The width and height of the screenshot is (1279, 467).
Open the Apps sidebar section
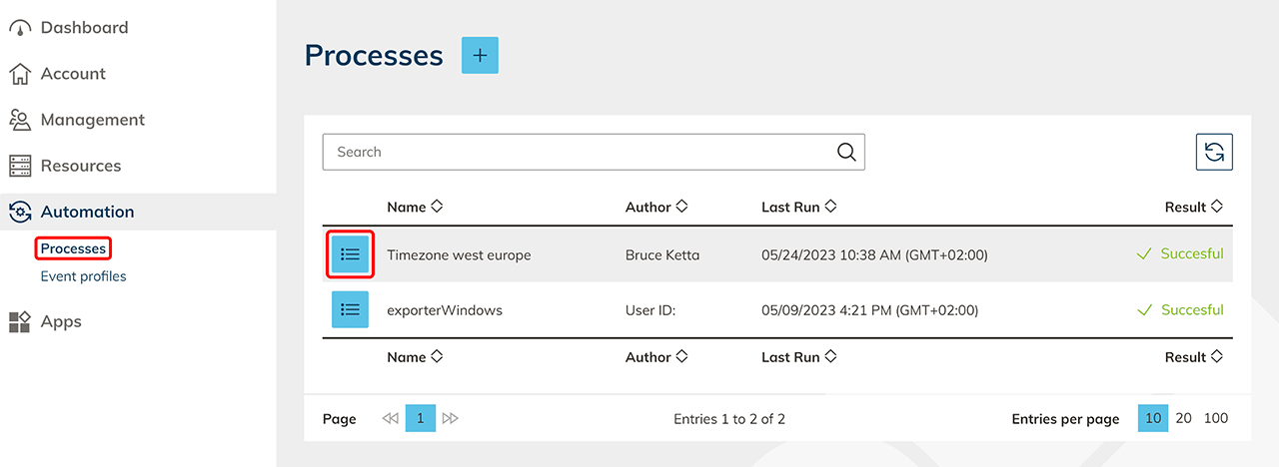point(61,321)
